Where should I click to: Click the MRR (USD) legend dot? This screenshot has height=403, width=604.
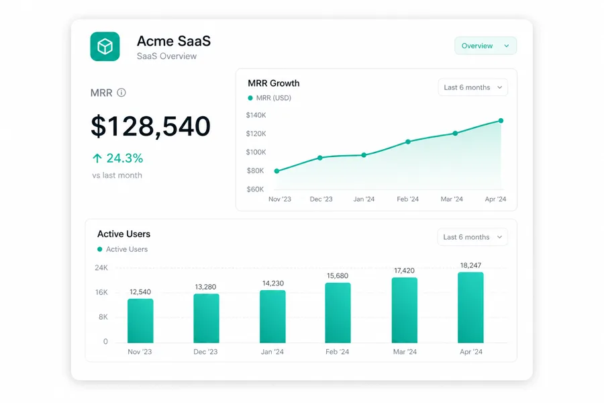(250, 98)
